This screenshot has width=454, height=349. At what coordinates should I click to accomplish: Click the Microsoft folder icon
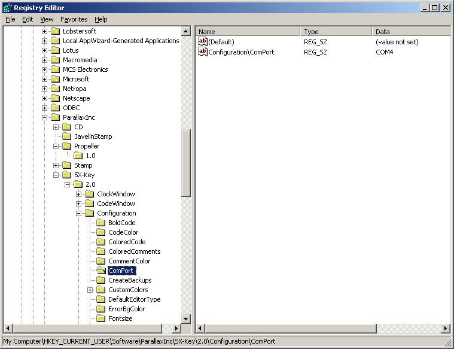point(55,79)
